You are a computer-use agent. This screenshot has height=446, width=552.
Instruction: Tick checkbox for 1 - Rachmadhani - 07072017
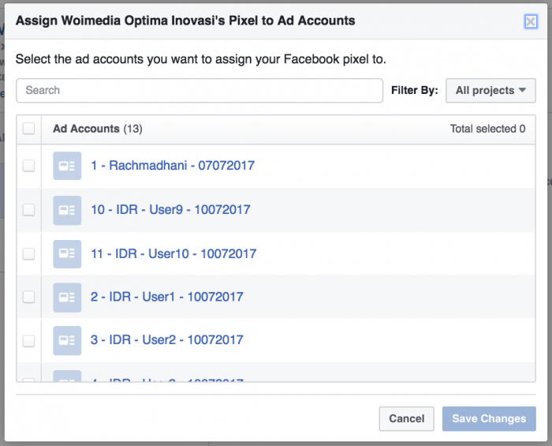coord(29,166)
